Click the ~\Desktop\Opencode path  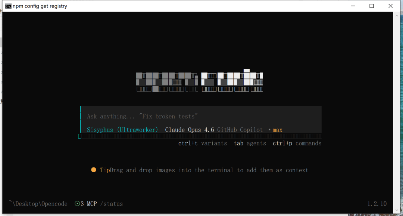click(x=38, y=204)
